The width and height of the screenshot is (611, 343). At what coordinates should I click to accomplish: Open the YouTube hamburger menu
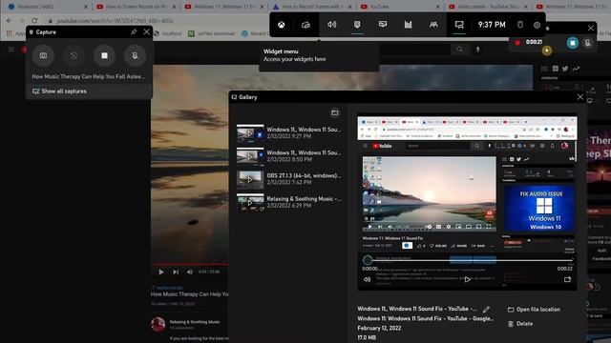11,50
